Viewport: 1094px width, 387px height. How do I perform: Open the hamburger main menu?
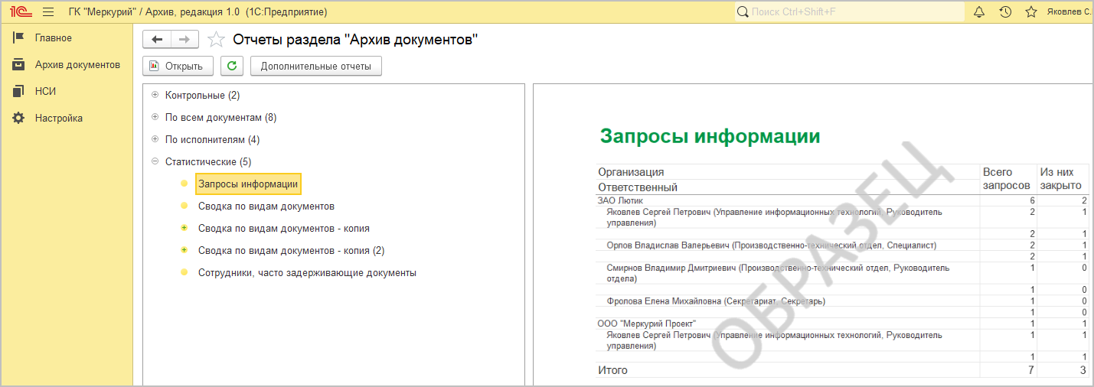(48, 12)
